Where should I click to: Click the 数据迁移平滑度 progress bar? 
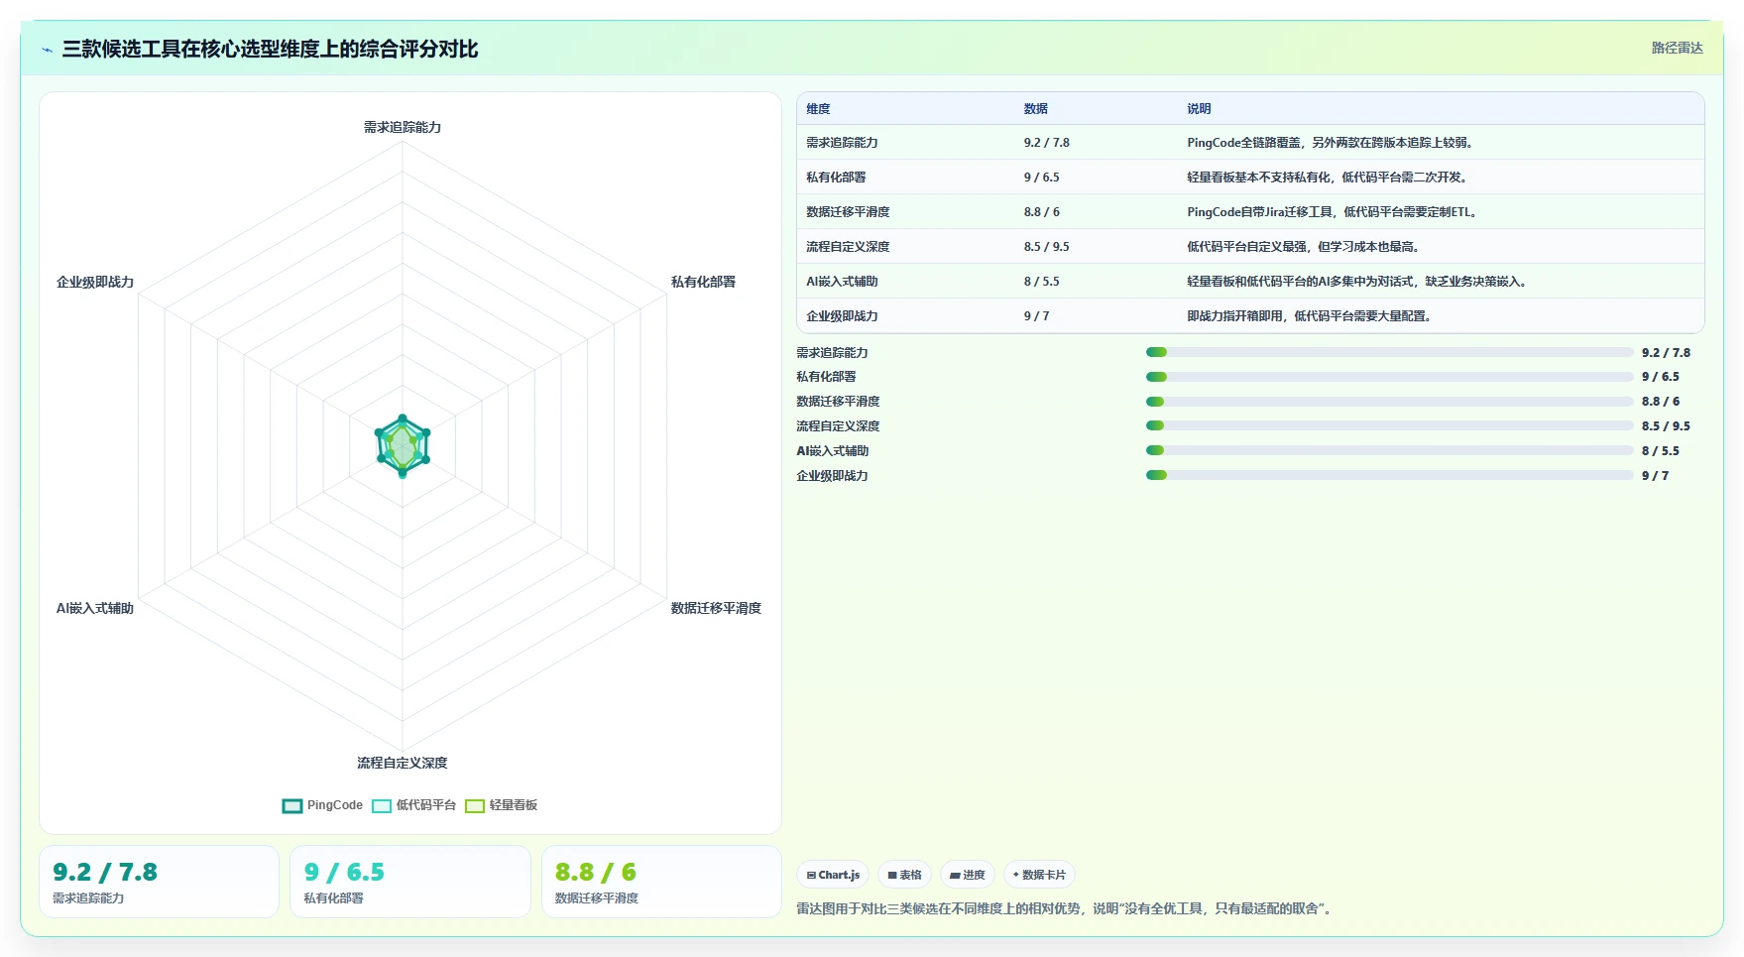pyautogui.click(x=1389, y=402)
